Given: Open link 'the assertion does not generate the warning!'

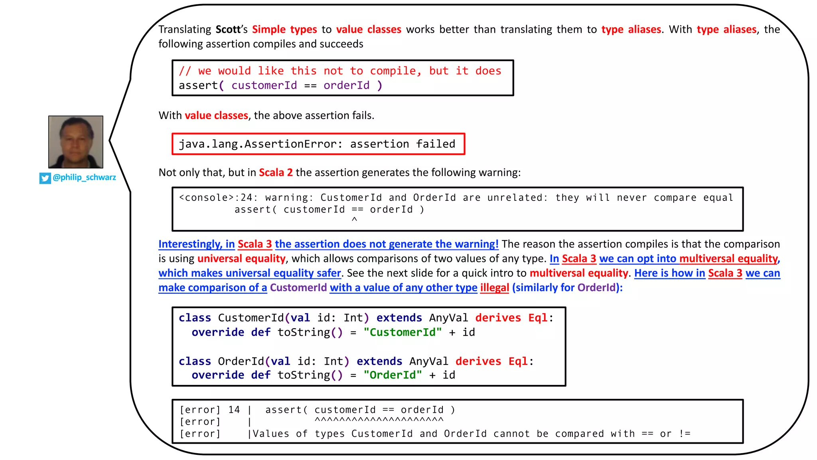Looking at the screenshot, I should (387, 244).
